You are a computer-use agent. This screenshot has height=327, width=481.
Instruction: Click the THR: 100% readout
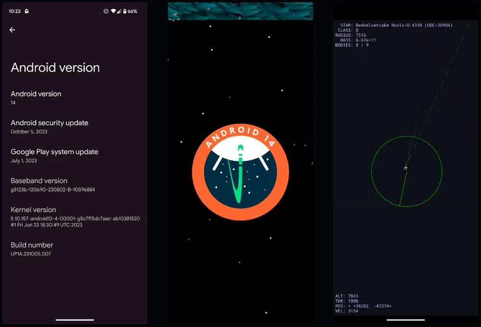click(x=347, y=301)
